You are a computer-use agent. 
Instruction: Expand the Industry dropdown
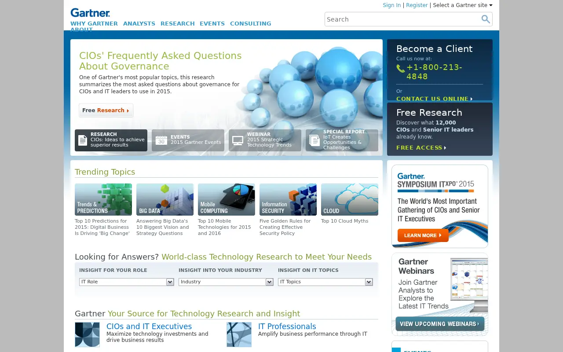pyautogui.click(x=226, y=282)
